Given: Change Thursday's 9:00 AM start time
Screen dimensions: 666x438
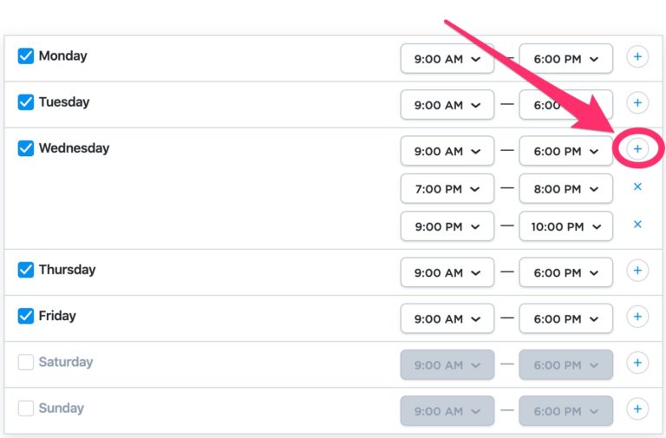Looking at the screenshot, I should point(447,272).
